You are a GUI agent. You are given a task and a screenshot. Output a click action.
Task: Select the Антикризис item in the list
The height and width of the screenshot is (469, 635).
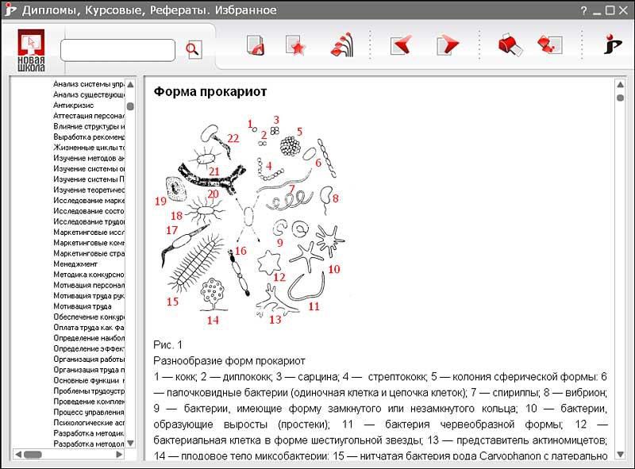tap(73, 105)
